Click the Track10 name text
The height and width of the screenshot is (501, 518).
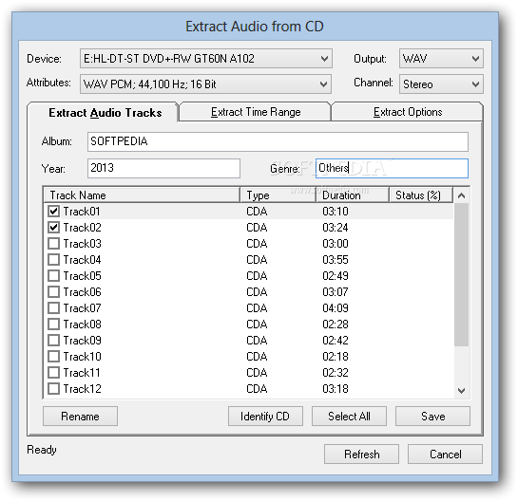pos(83,357)
